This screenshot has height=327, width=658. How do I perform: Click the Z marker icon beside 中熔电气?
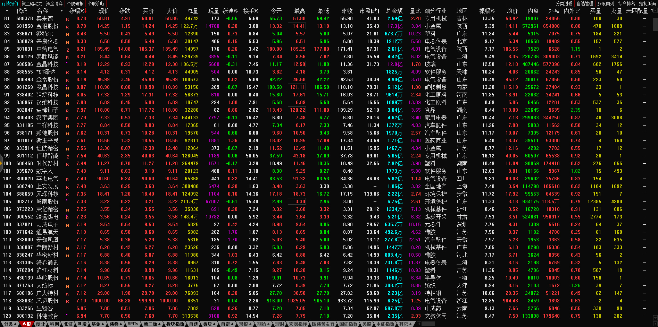point(67,50)
